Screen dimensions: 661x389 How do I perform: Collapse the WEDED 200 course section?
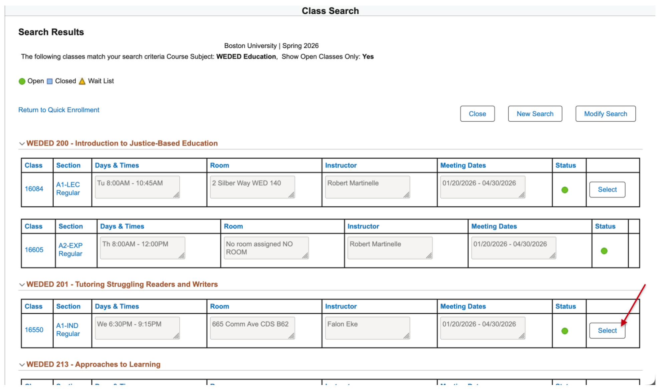point(22,144)
